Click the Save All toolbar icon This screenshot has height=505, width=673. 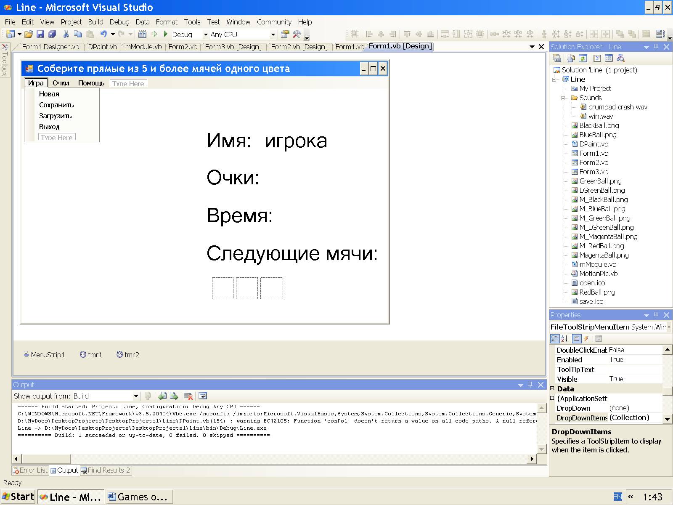coord(52,35)
